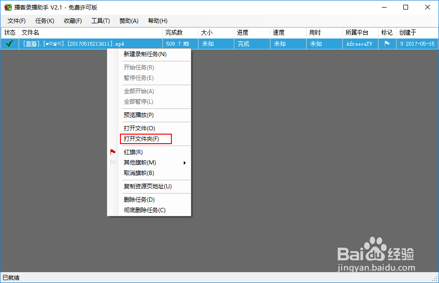This screenshot has height=283, width=439.
Task: Click the blue flag marker in 标记 column
Action: click(387, 43)
